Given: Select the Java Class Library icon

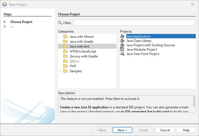Looking at the screenshot, I should [122, 41].
